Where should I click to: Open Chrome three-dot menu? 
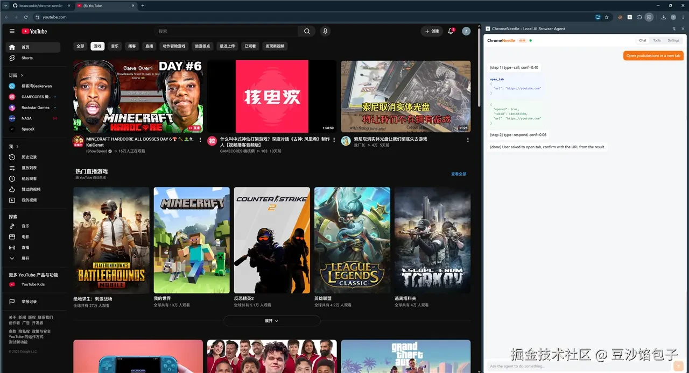[683, 17]
